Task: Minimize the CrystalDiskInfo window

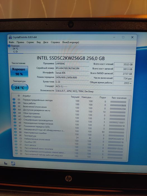Action: [114, 37]
